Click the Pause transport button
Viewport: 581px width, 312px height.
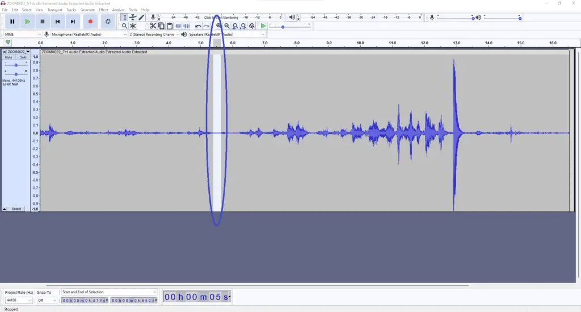pyautogui.click(x=12, y=22)
